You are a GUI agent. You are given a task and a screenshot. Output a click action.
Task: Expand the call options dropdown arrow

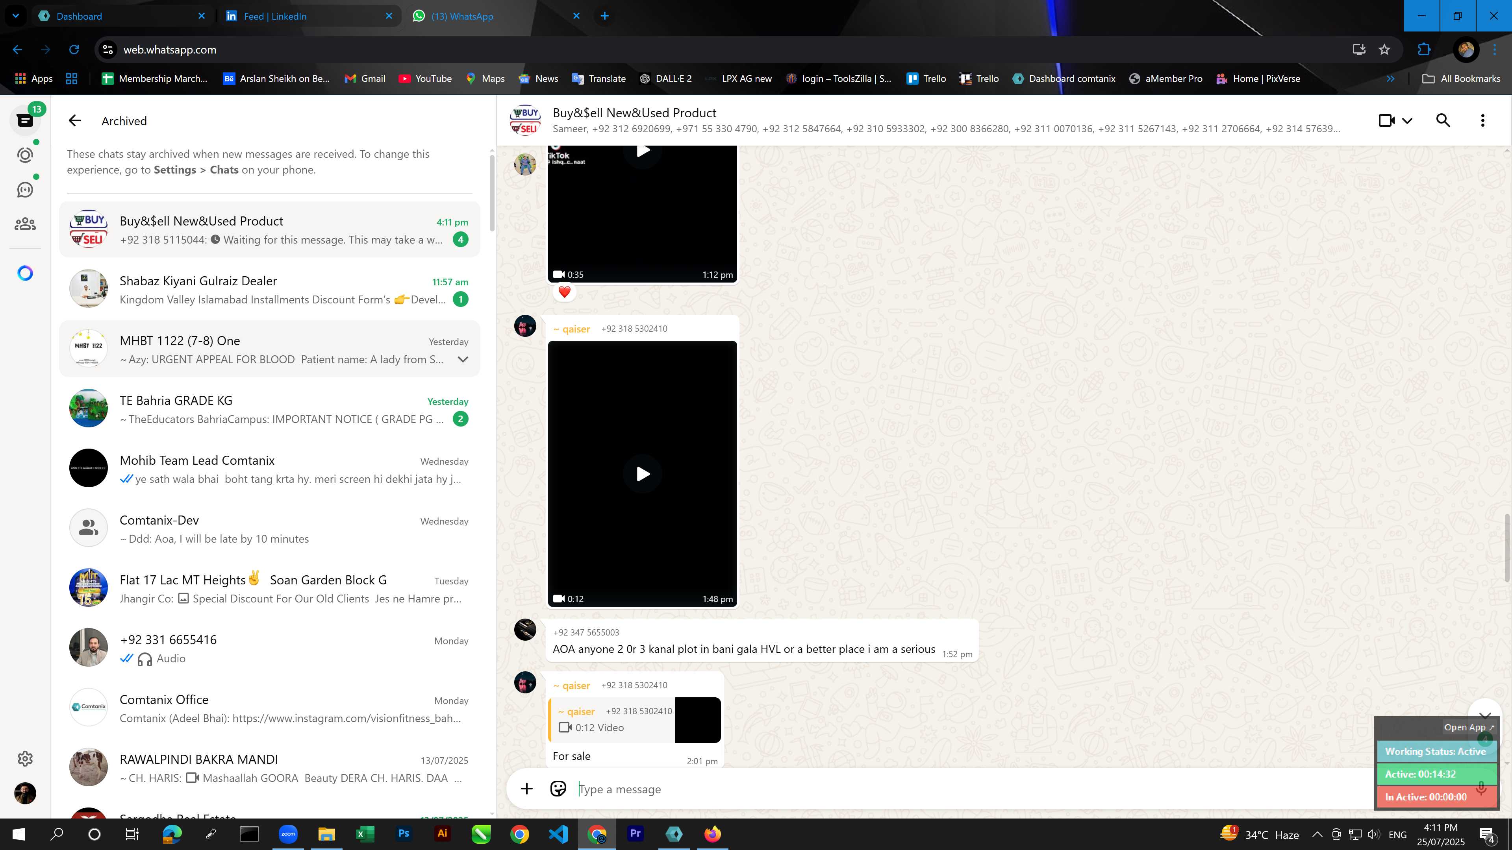click(x=1408, y=121)
